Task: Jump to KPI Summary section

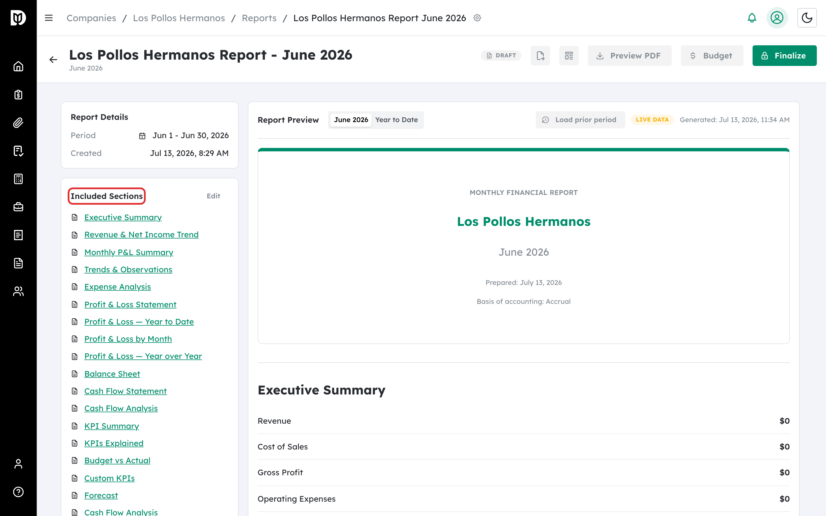Action: [112, 426]
